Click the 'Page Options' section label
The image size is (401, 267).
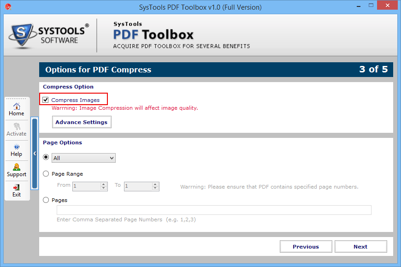[x=62, y=142]
